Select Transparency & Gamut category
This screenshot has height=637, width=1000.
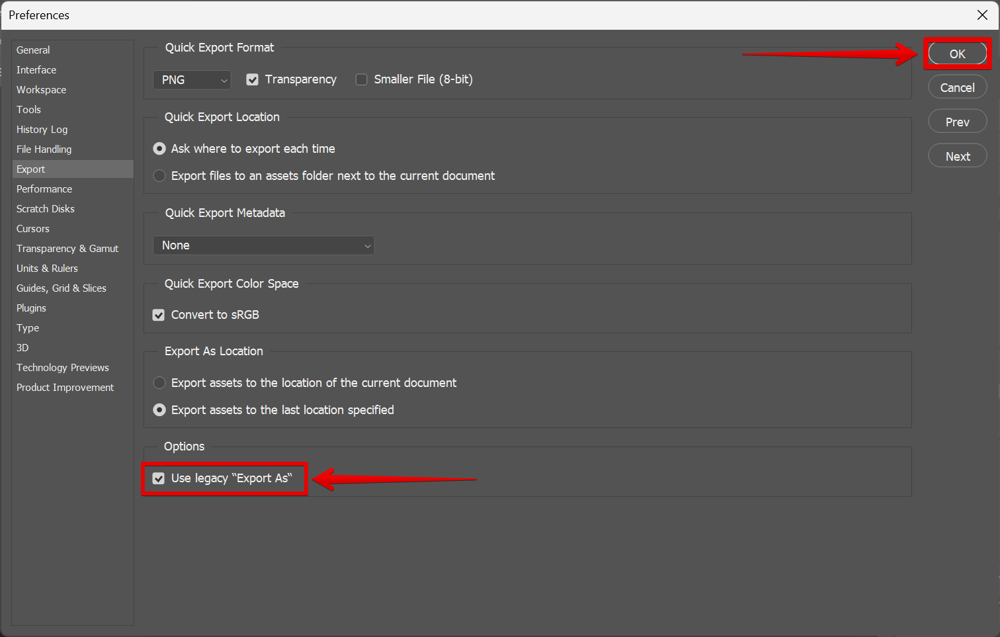tap(67, 249)
